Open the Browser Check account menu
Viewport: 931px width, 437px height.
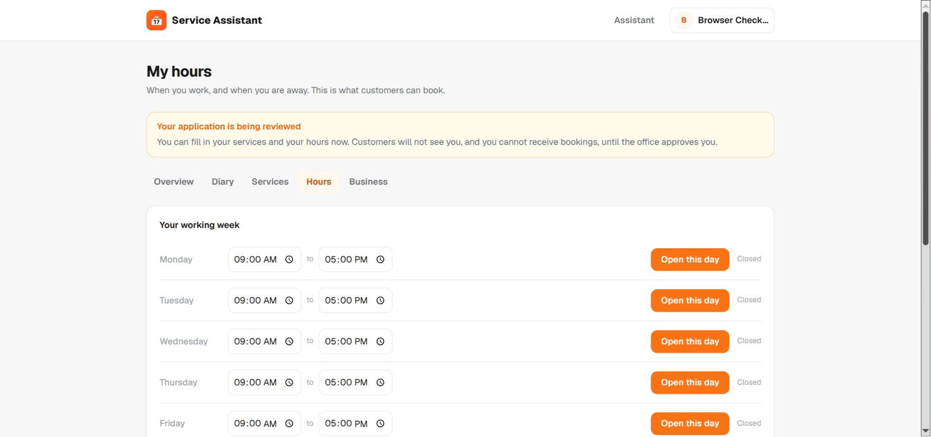coord(722,20)
